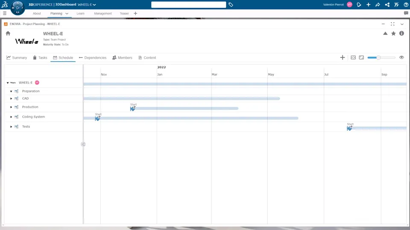Open the project information icon

click(401, 33)
